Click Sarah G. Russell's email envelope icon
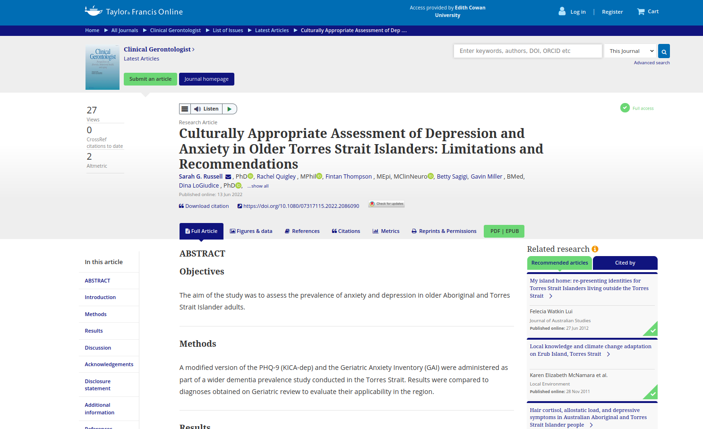Screen dimensions: 703x429 [228, 177]
